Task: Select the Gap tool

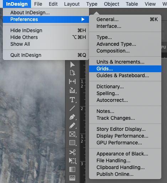Action: click(x=72, y=81)
